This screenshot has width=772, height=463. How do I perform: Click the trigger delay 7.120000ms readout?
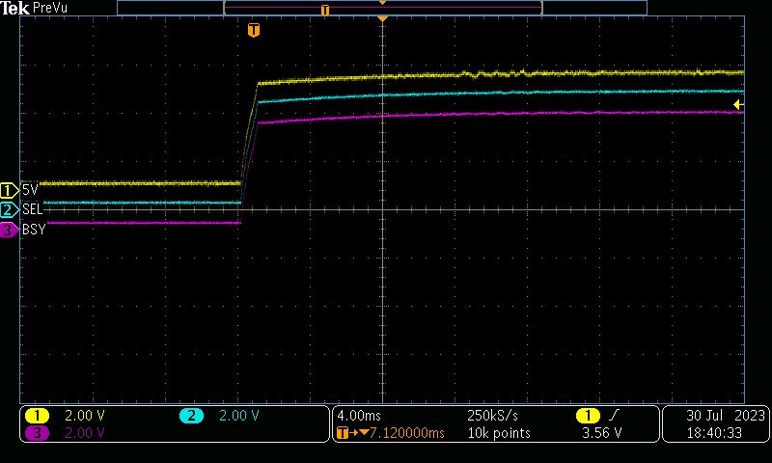click(x=406, y=433)
